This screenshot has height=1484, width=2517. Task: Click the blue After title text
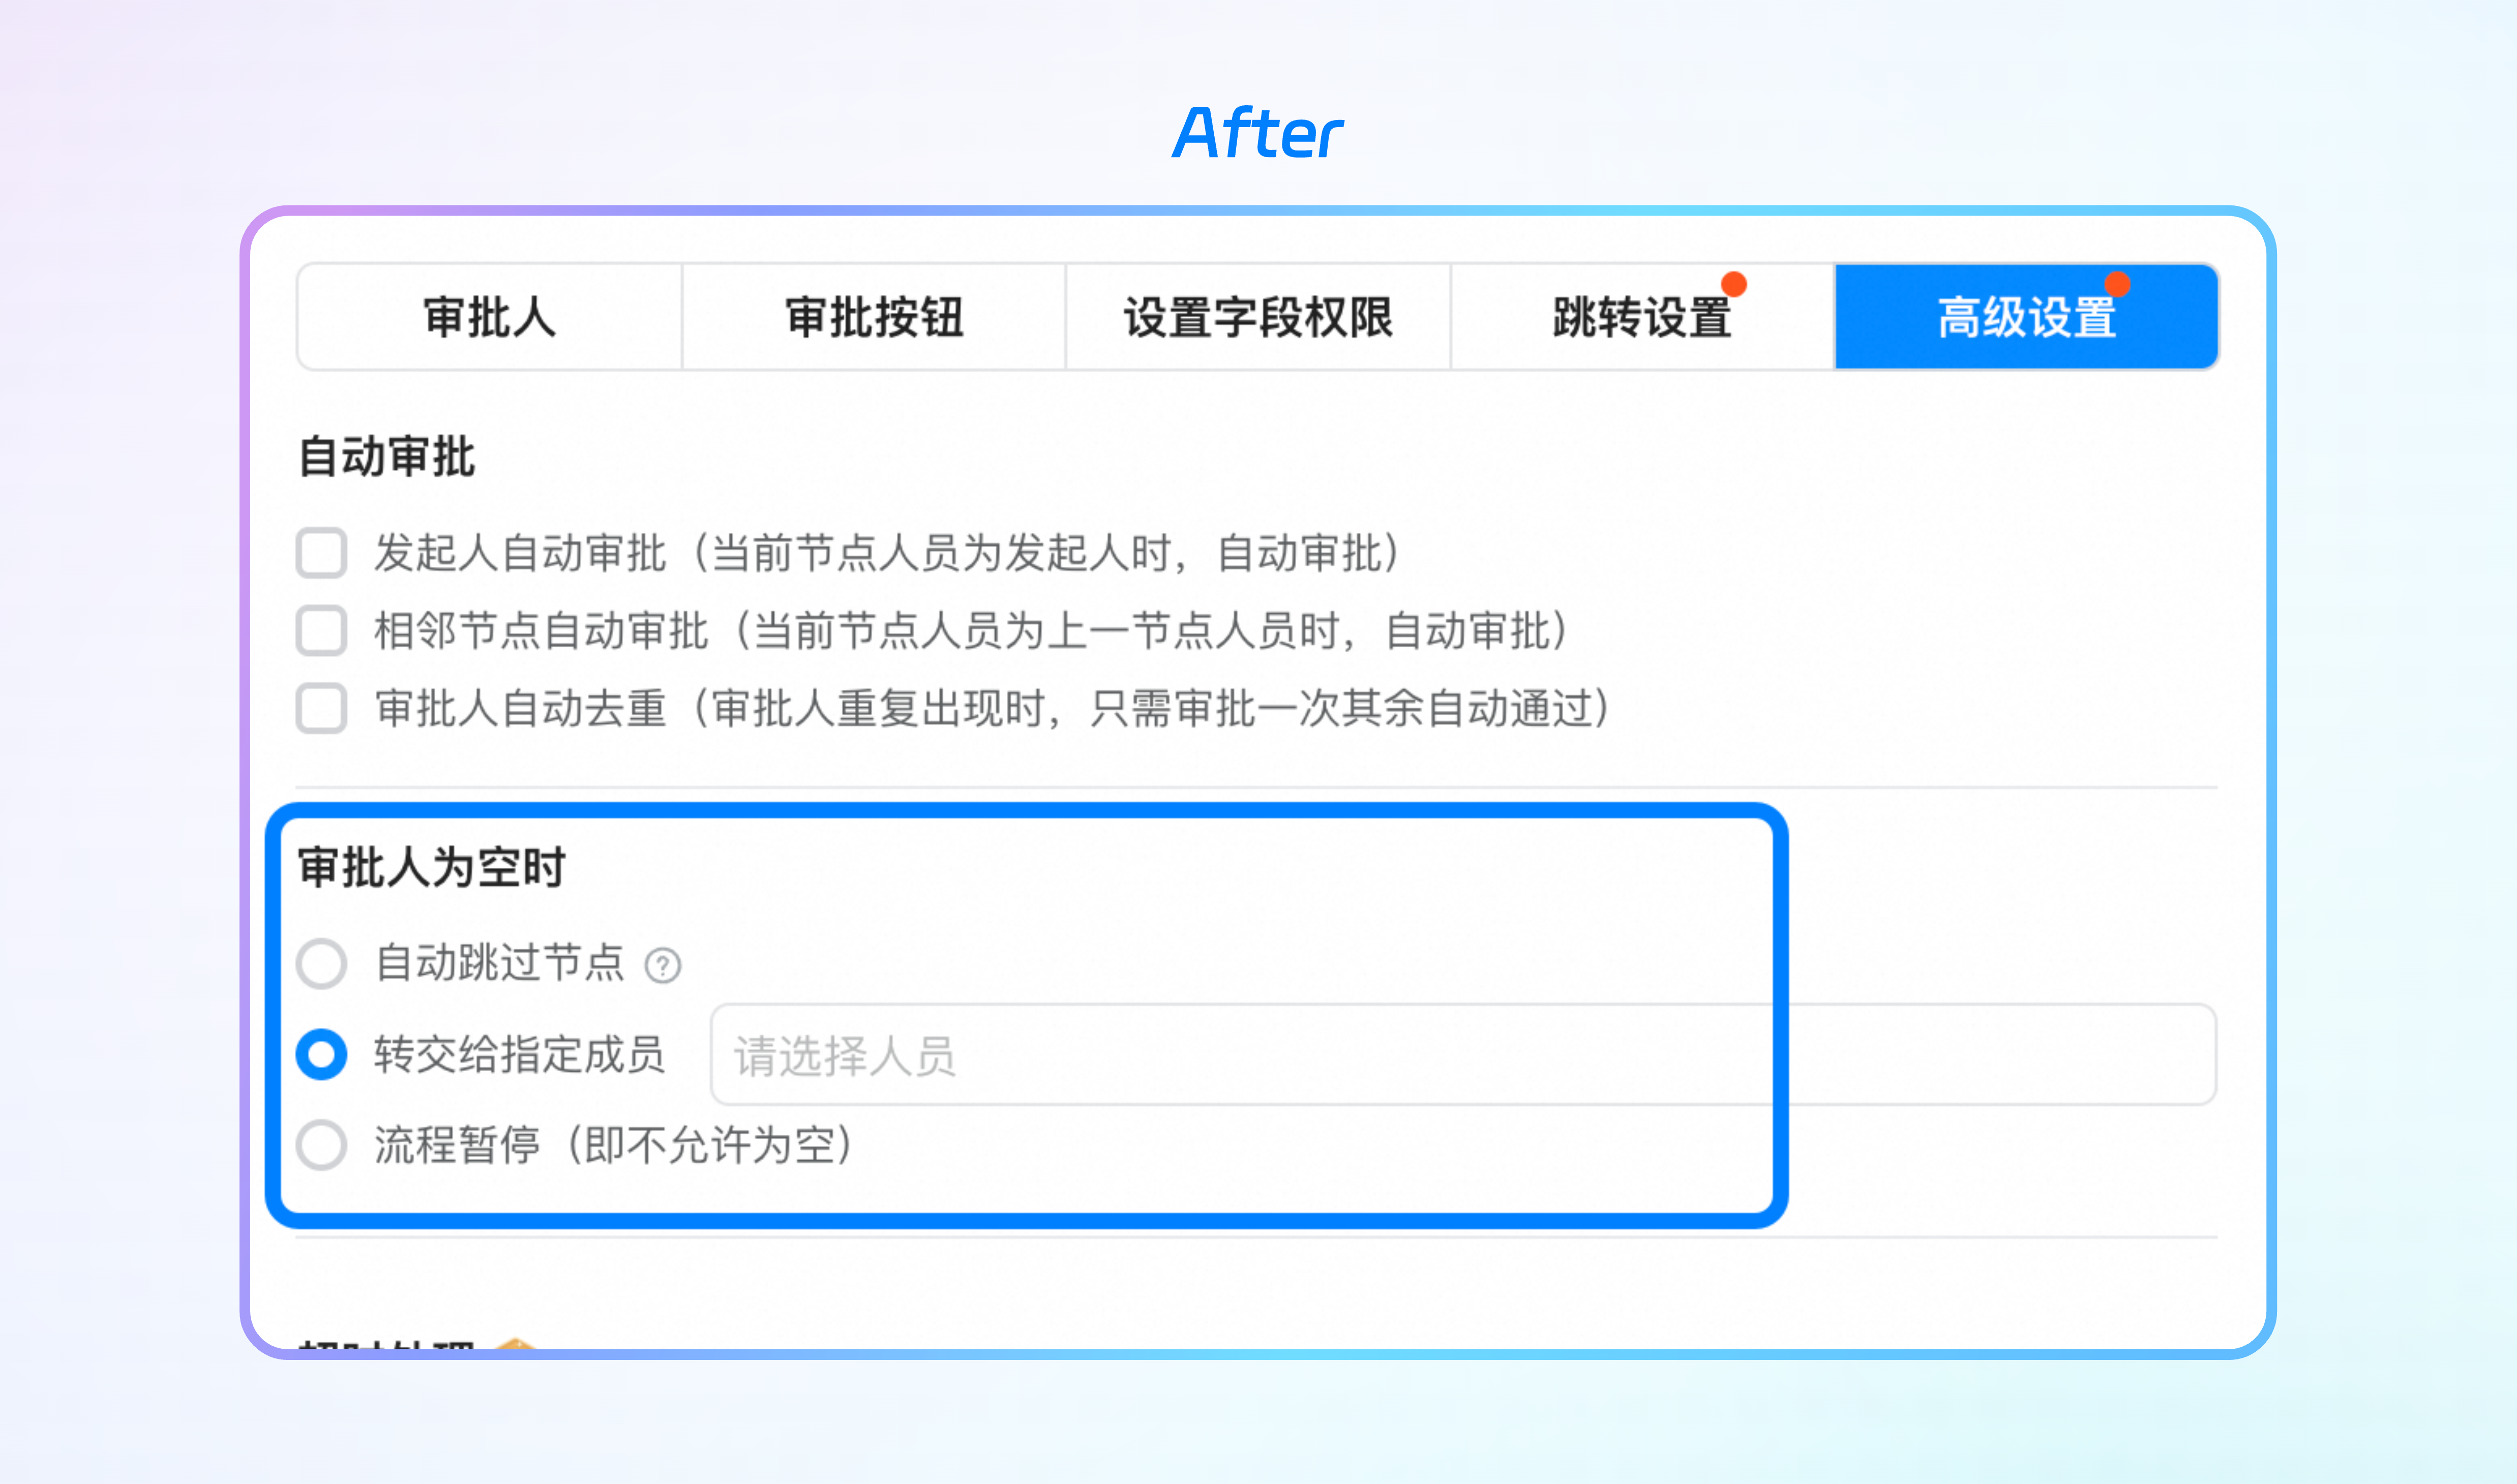click(x=1258, y=133)
